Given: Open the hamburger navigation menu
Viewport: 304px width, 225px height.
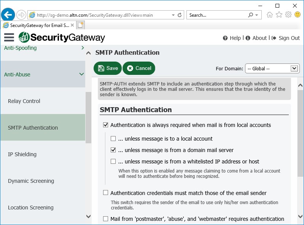Looking at the screenshot, I should [x=9, y=37].
